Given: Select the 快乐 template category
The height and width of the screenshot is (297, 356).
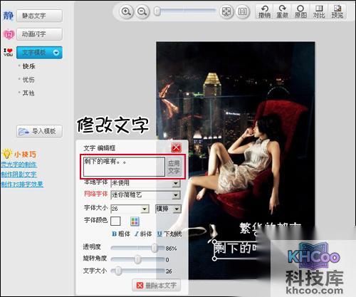Looking at the screenshot, I should [x=28, y=66].
